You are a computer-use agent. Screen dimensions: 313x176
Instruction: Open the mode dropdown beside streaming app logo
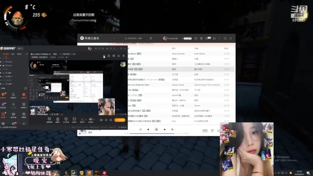(20, 48)
